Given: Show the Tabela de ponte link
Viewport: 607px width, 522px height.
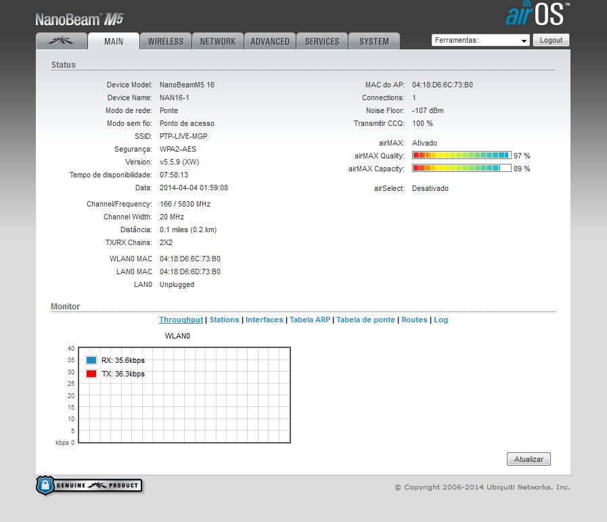Looking at the screenshot, I should point(365,320).
